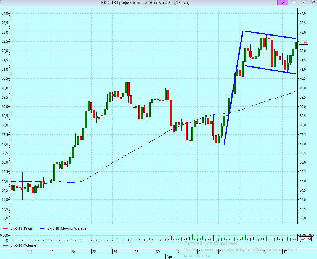Click the date label 20 on the time axis

point(73,252)
